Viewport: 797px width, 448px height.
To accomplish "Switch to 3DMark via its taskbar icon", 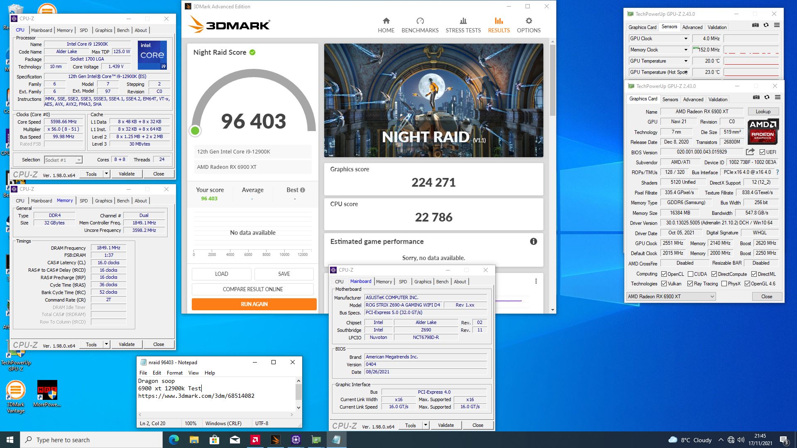I will coord(275,440).
